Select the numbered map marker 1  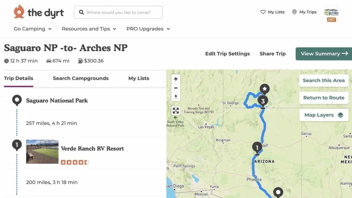(x=257, y=147)
